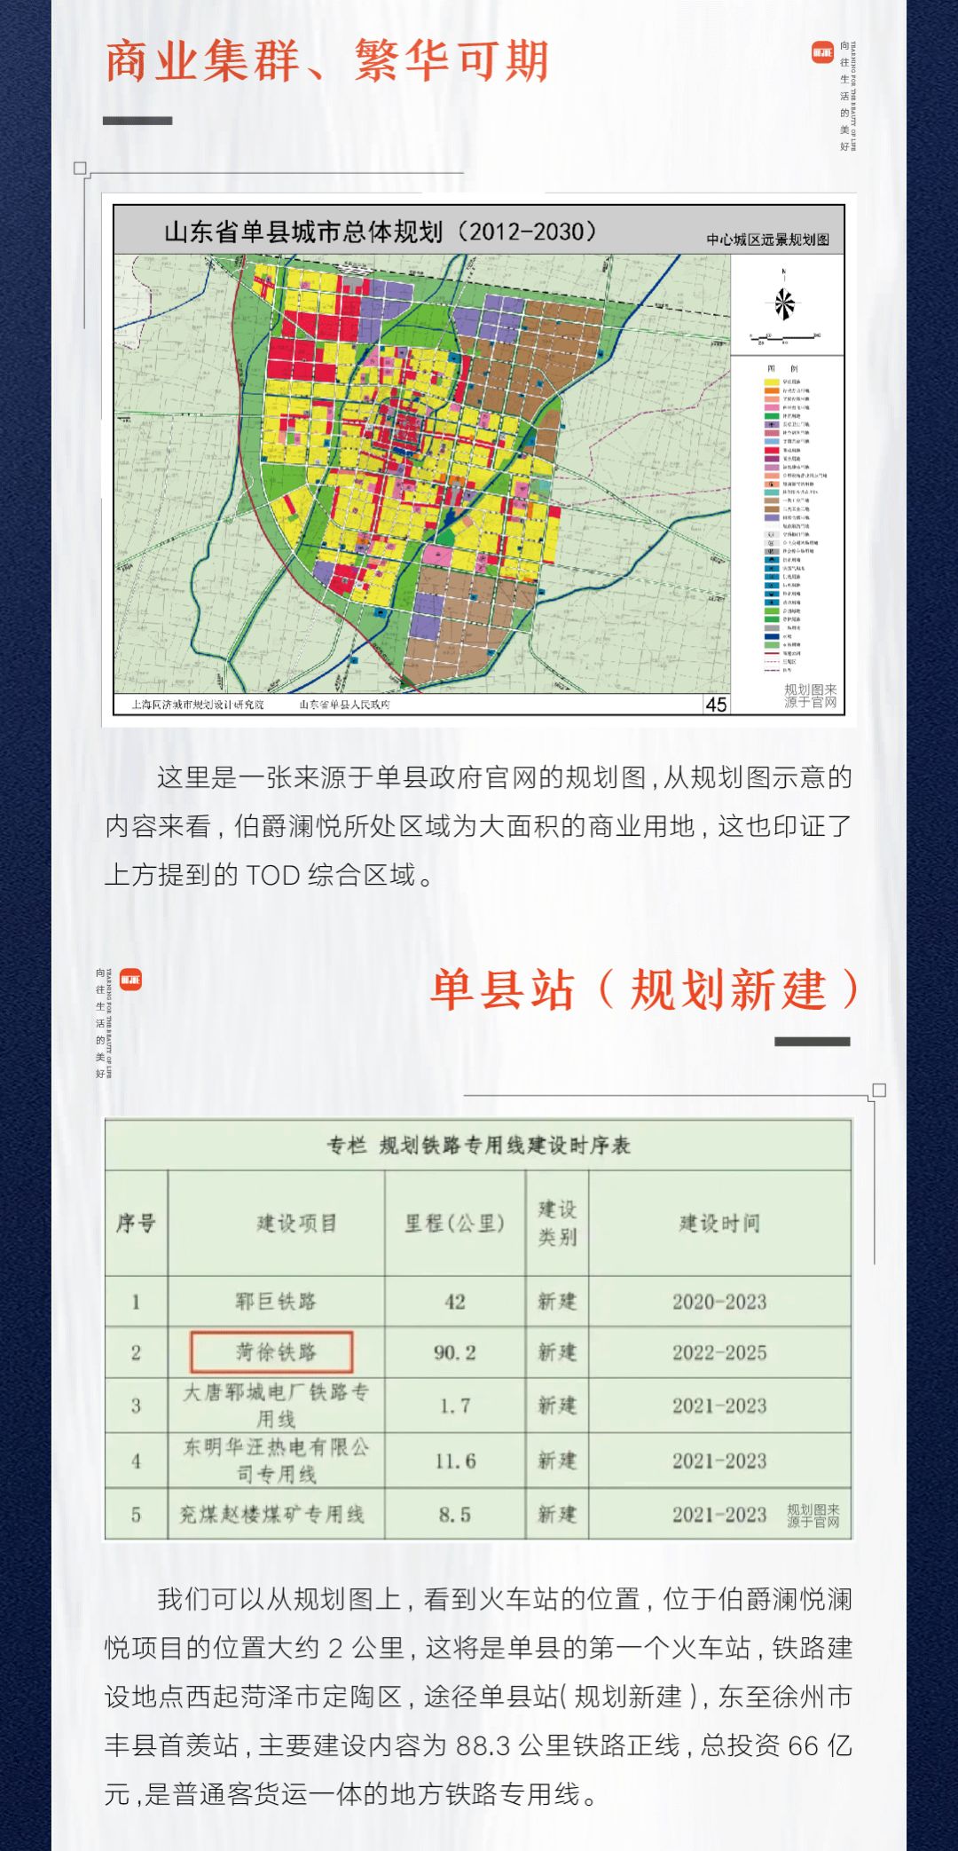This screenshot has height=1851, width=958.
Task: Click 上海同济城市规划设计研究院 credit on map
Action: click(x=198, y=705)
